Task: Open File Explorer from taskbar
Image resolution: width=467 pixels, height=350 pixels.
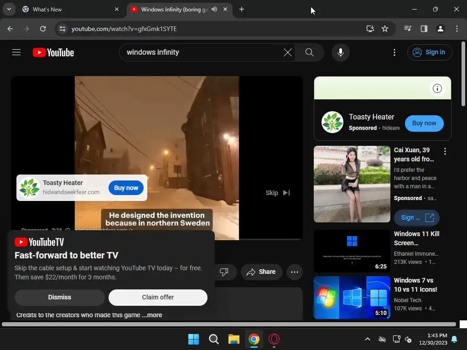Action: tap(234, 339)
